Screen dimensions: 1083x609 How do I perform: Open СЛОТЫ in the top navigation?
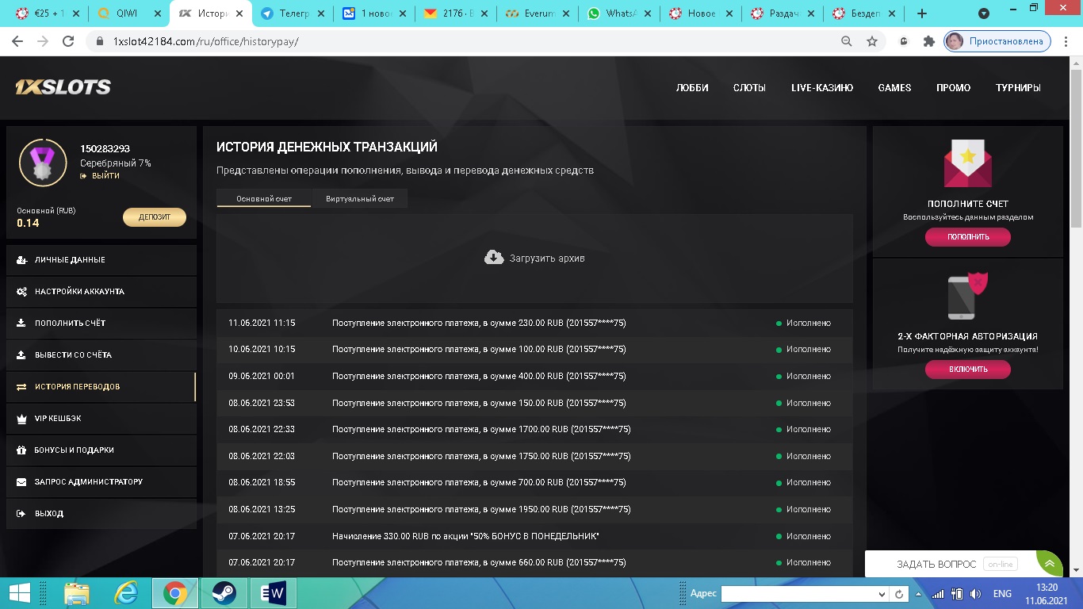pyautogui.click(x=749, y=88)
